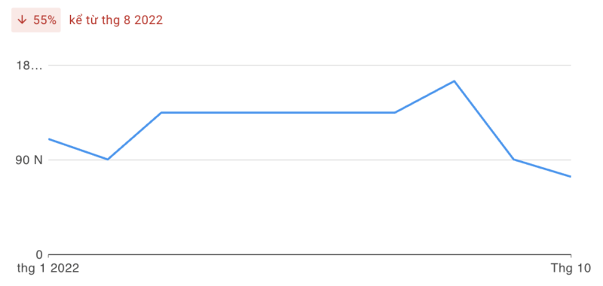Click the line's final endpoint at Thg 10
This screenshot has width=603, height=286.
pyautogui.click(x=571, y=177)
